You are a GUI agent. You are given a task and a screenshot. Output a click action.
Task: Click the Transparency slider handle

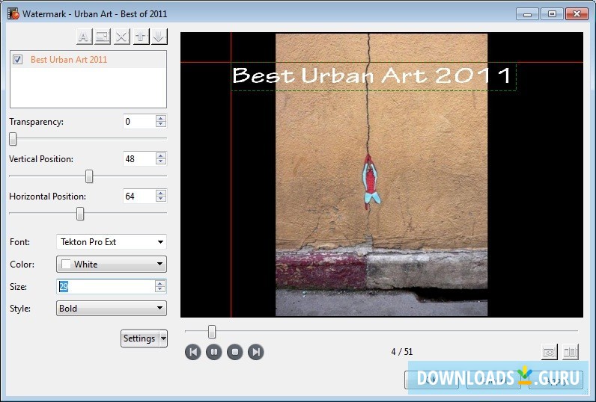[13, 139]
